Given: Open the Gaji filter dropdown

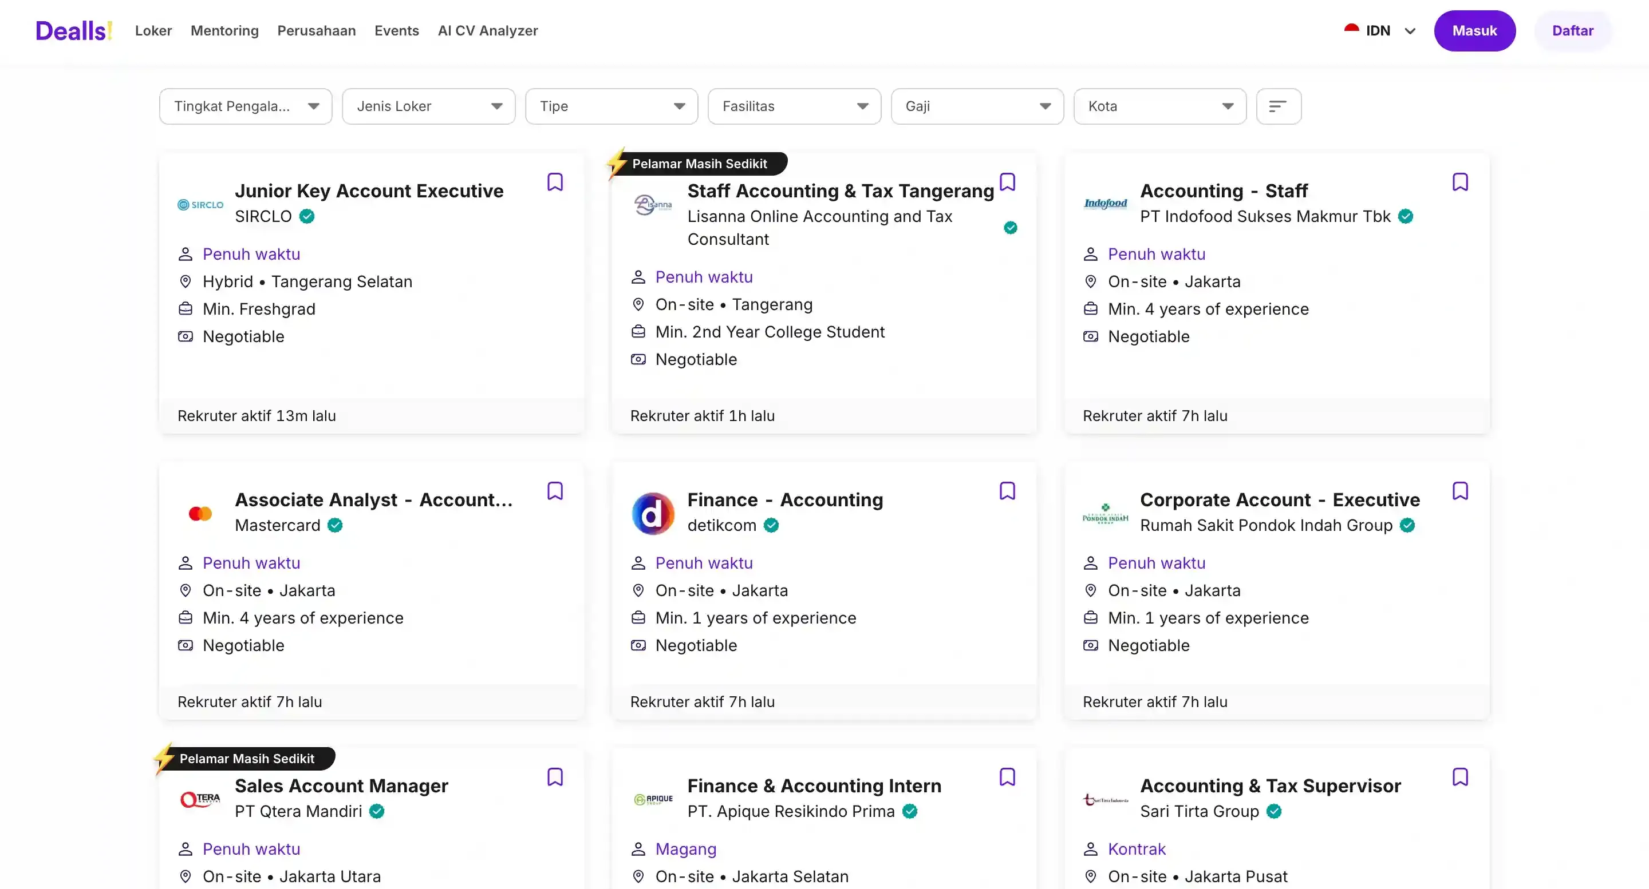Looking at the screenshot, I should (x=977, y=106).
